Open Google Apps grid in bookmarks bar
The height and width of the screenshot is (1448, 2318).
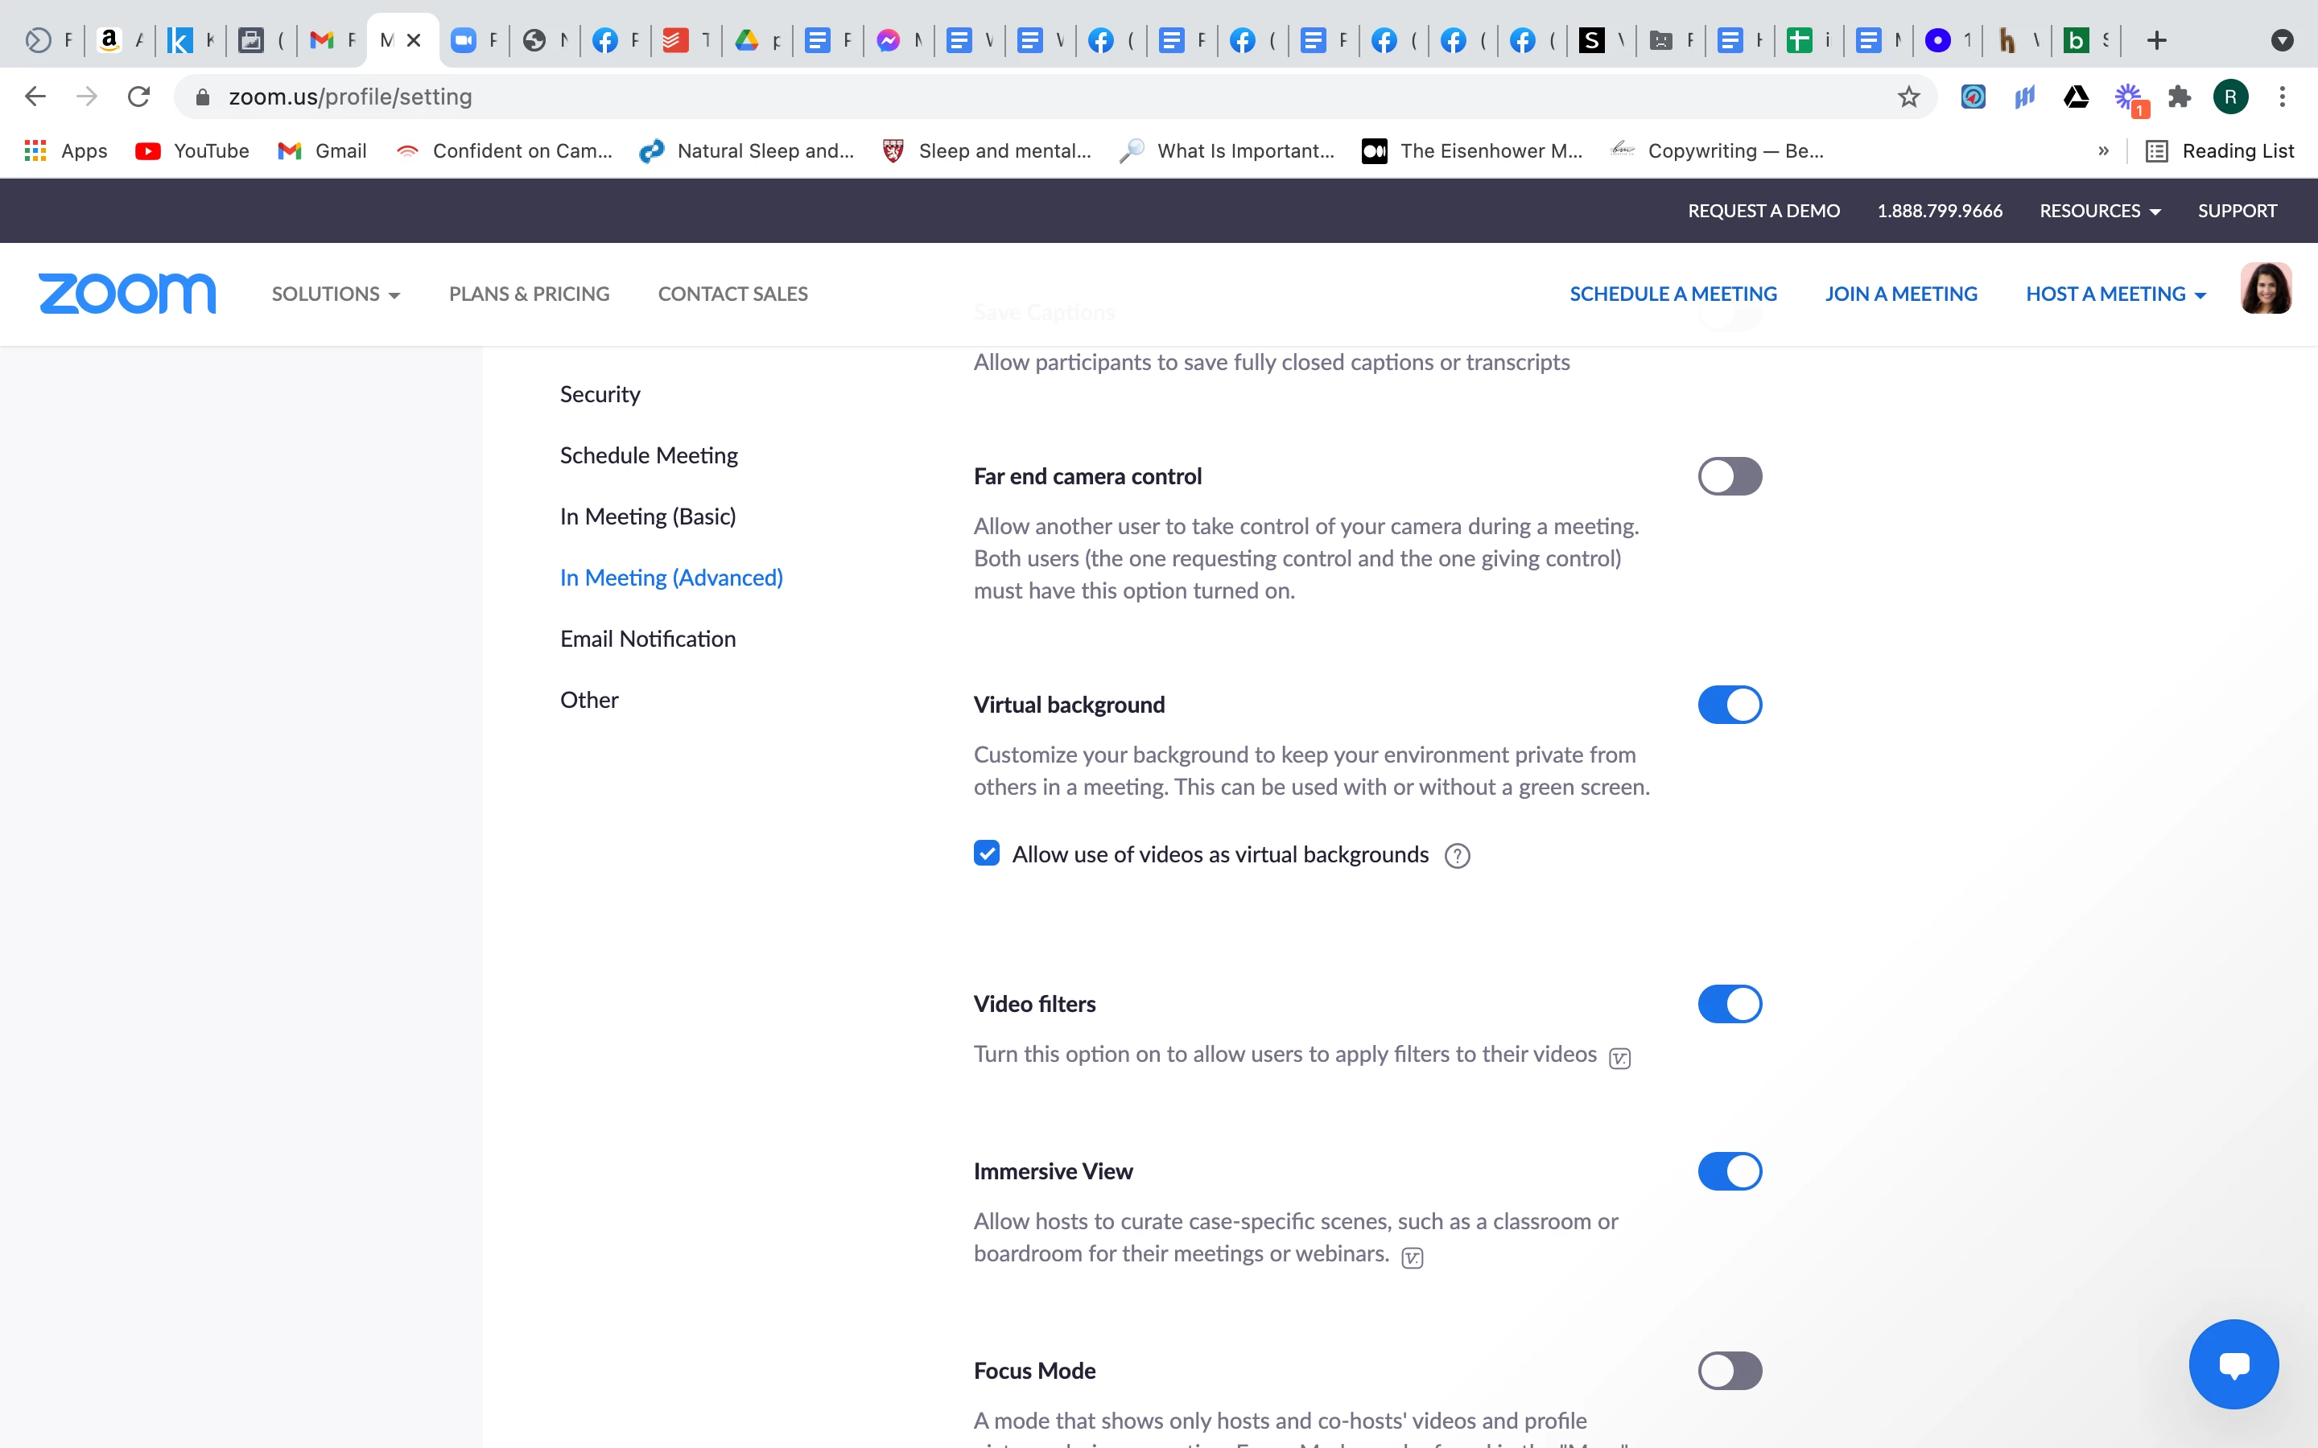pos(35,150)
